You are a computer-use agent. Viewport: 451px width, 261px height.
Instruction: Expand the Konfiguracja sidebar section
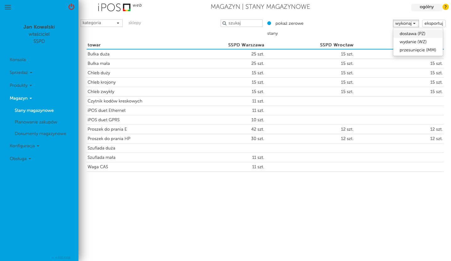click(x=24, y=146)
